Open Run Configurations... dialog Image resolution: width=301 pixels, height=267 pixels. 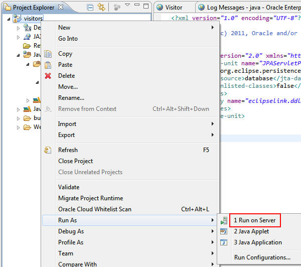(x=262, y=257)
